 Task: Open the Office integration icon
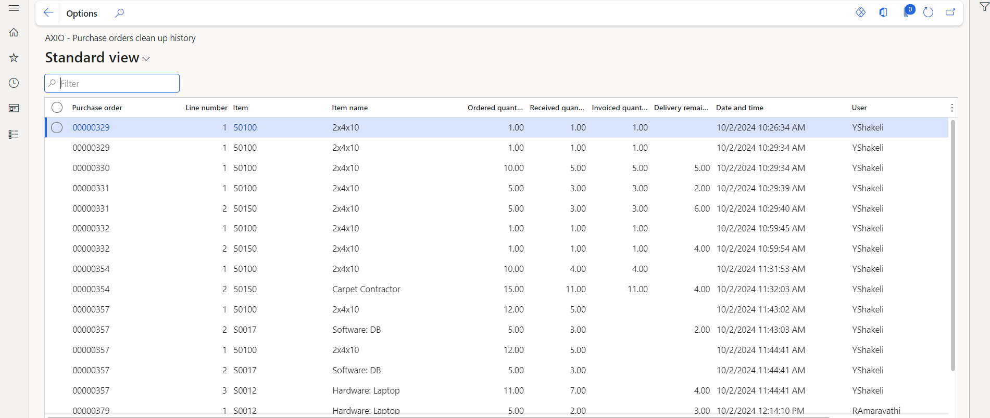point(883,12)
